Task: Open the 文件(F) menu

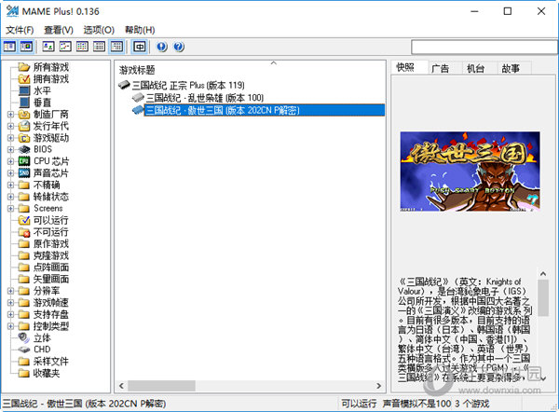Action: pos(20,30)
